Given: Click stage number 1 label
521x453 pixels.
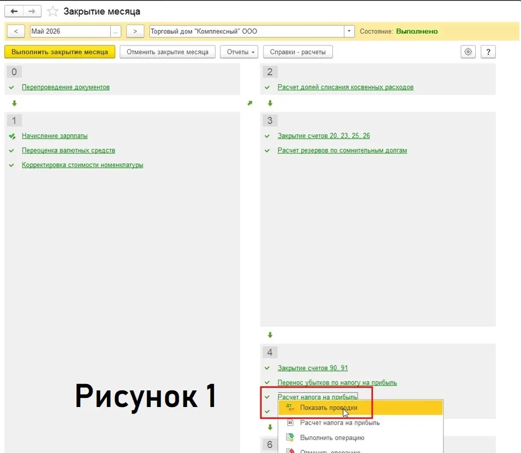Looking at the screenshot, I should click(14, 120).
